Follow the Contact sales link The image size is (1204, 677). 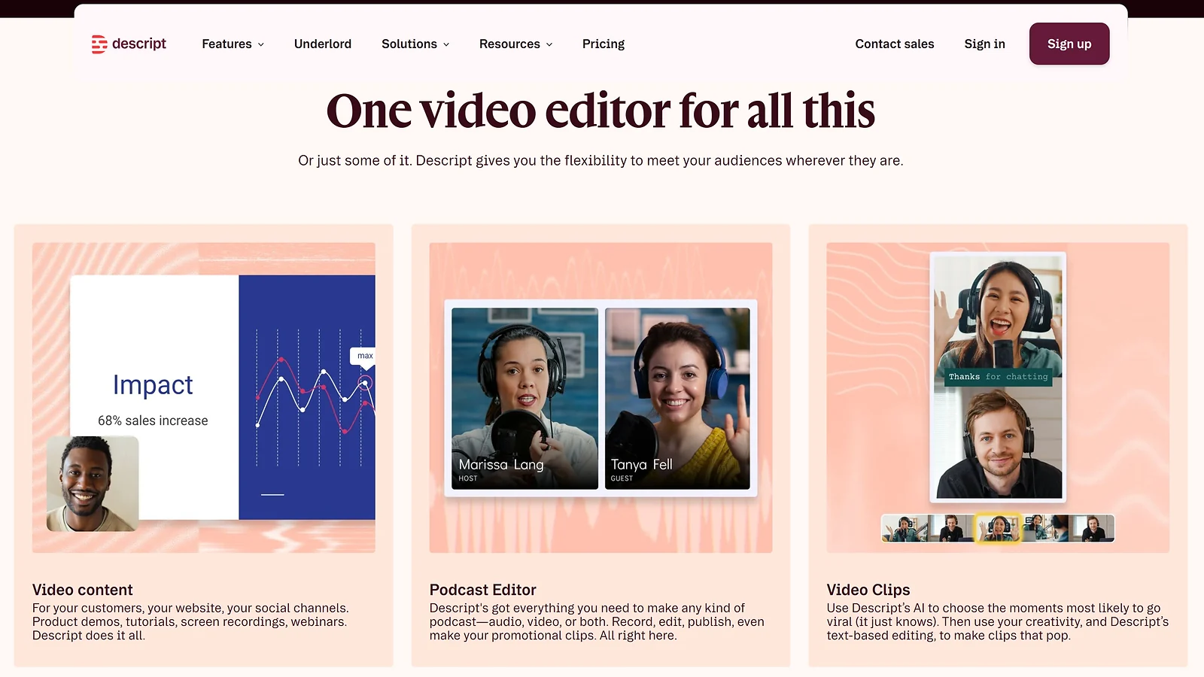(895, 44)
